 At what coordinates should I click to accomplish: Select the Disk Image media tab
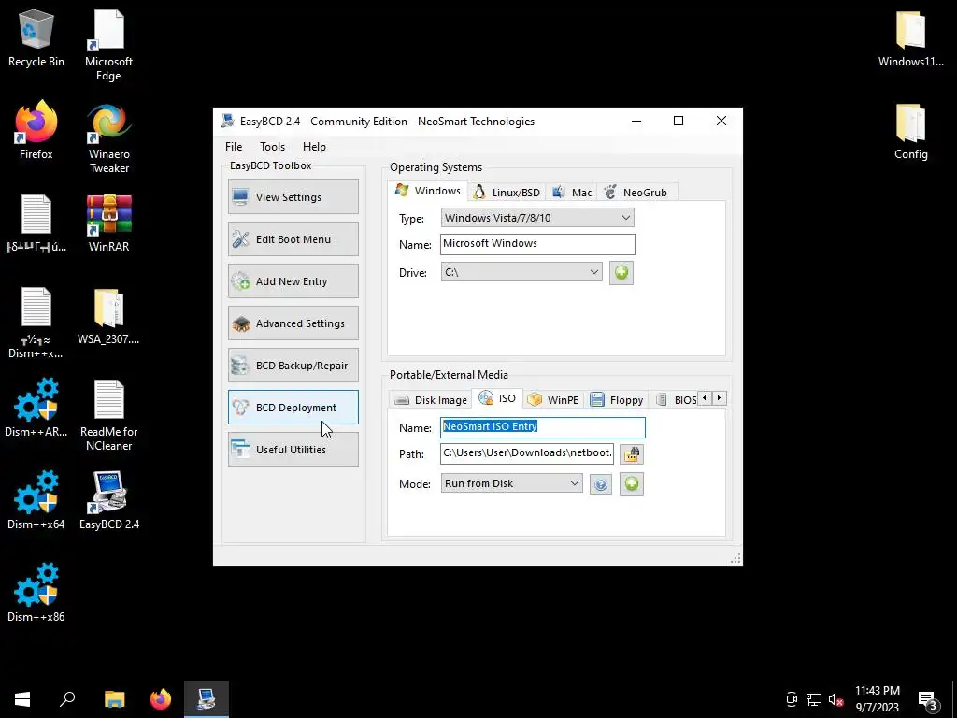(x=430, y=400)
